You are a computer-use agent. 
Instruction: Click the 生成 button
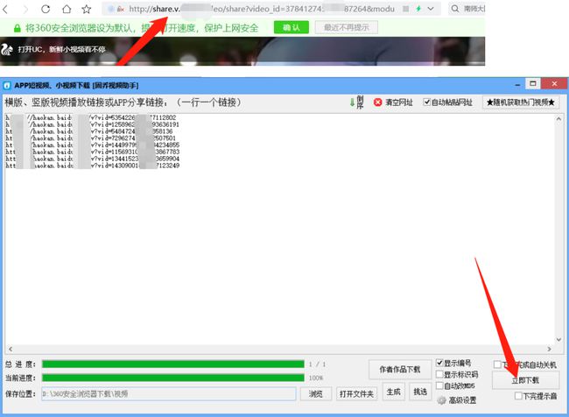[x=394, y=392]
